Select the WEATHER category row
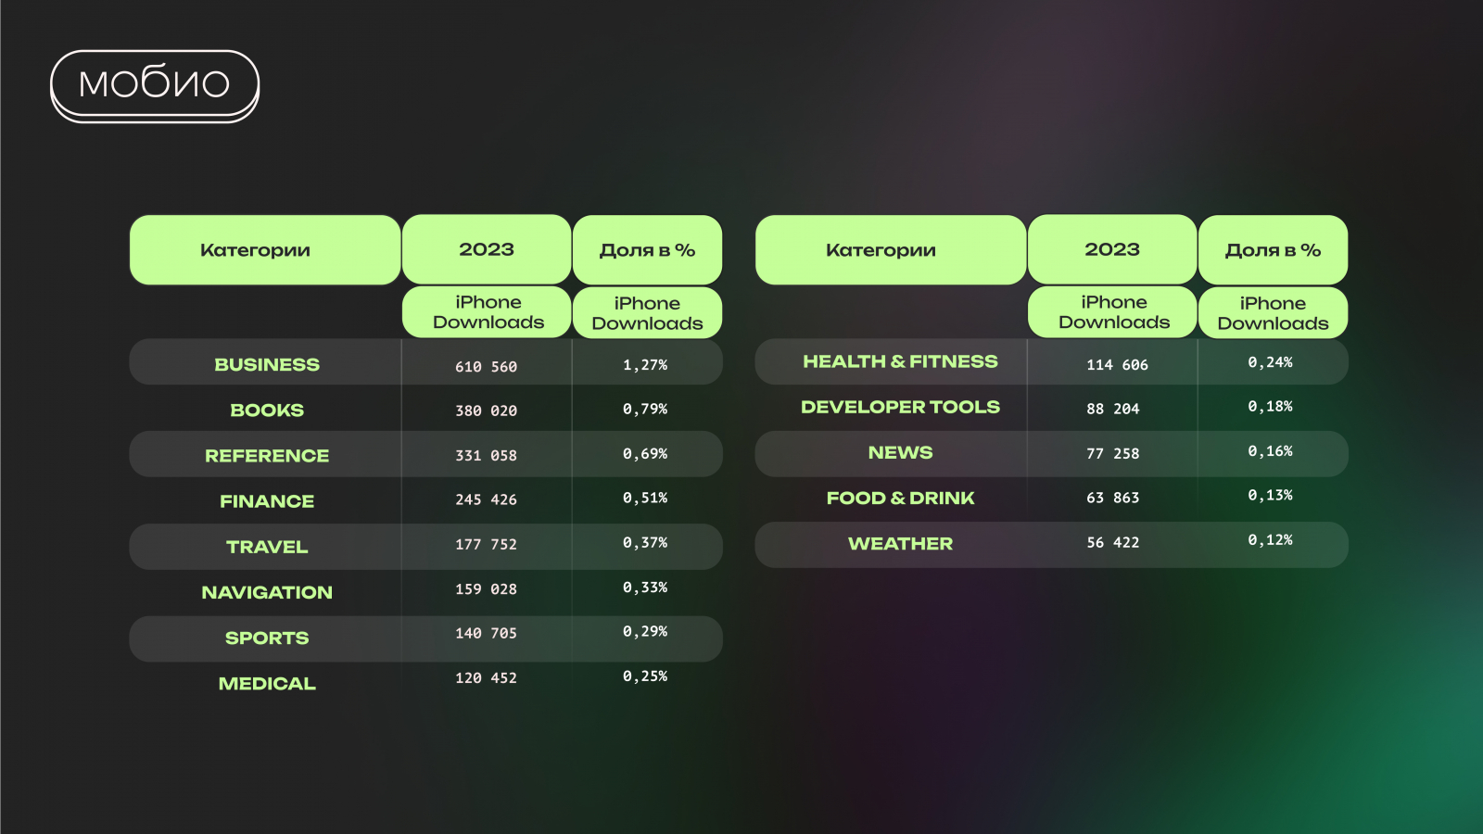 point(900,544)
